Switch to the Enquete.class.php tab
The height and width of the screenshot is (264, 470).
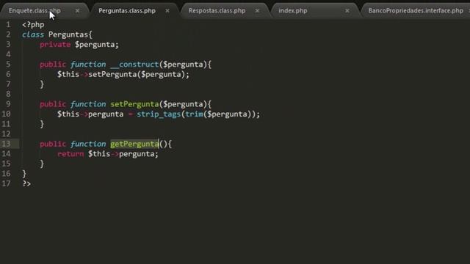click(x=35, y=11)
